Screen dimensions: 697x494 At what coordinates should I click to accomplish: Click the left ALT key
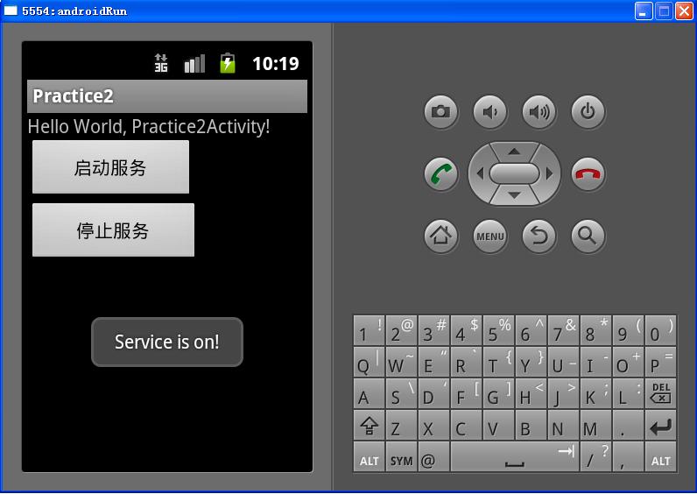[369, 456]
